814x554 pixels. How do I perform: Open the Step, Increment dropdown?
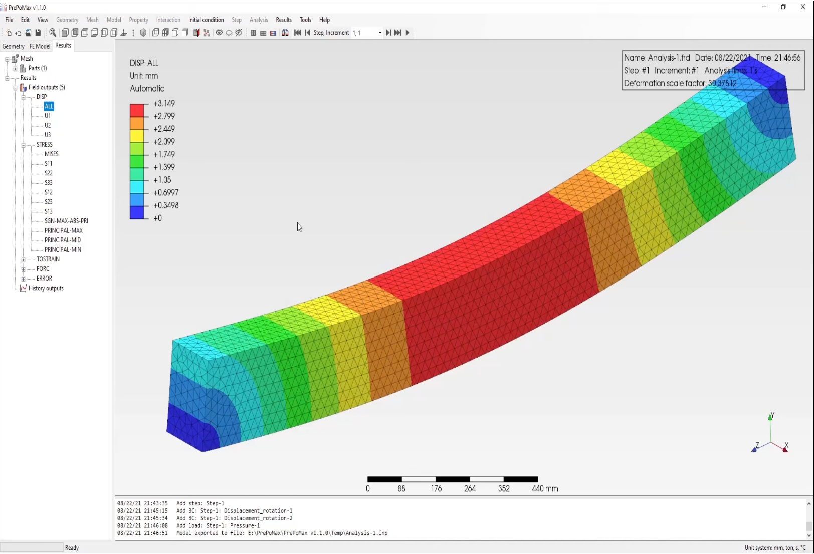379,33
